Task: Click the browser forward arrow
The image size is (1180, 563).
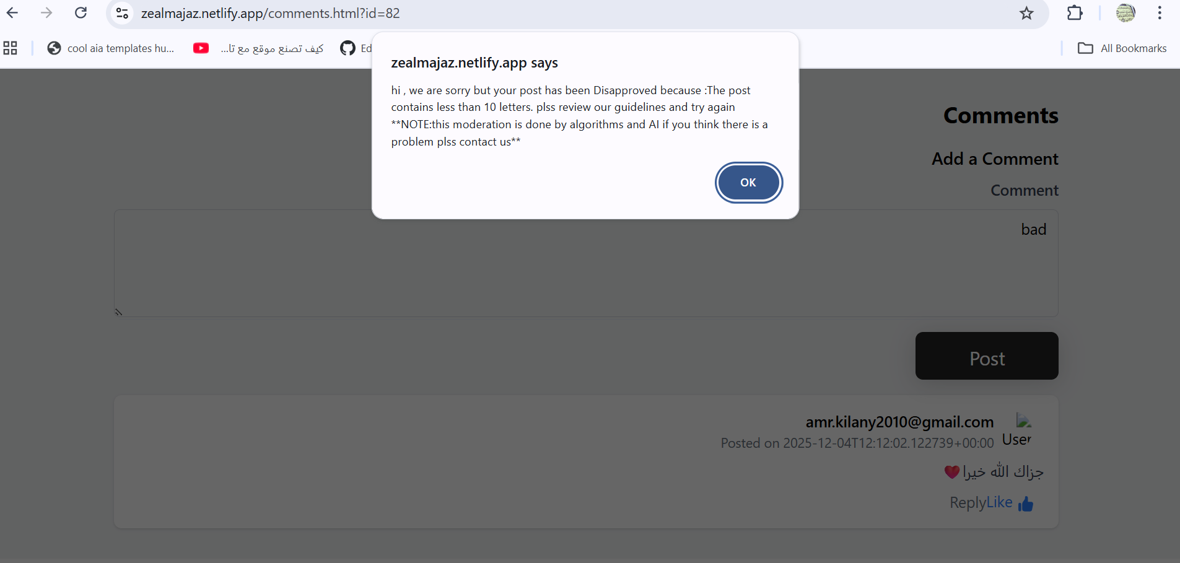Action: [x=46, y=13]
